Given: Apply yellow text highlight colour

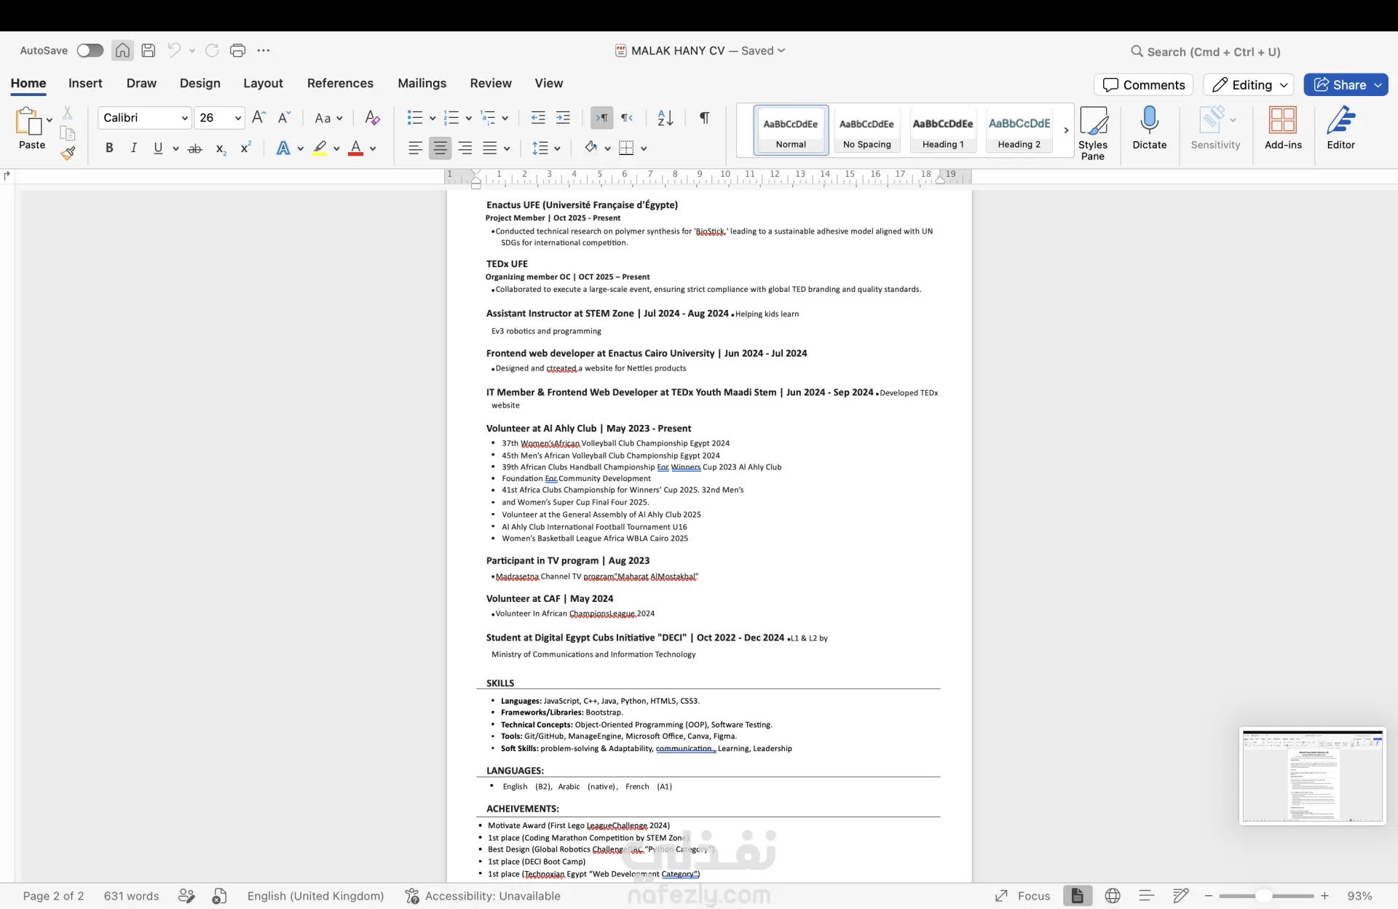Looking at the screenshot, I should tap(320, 148).
